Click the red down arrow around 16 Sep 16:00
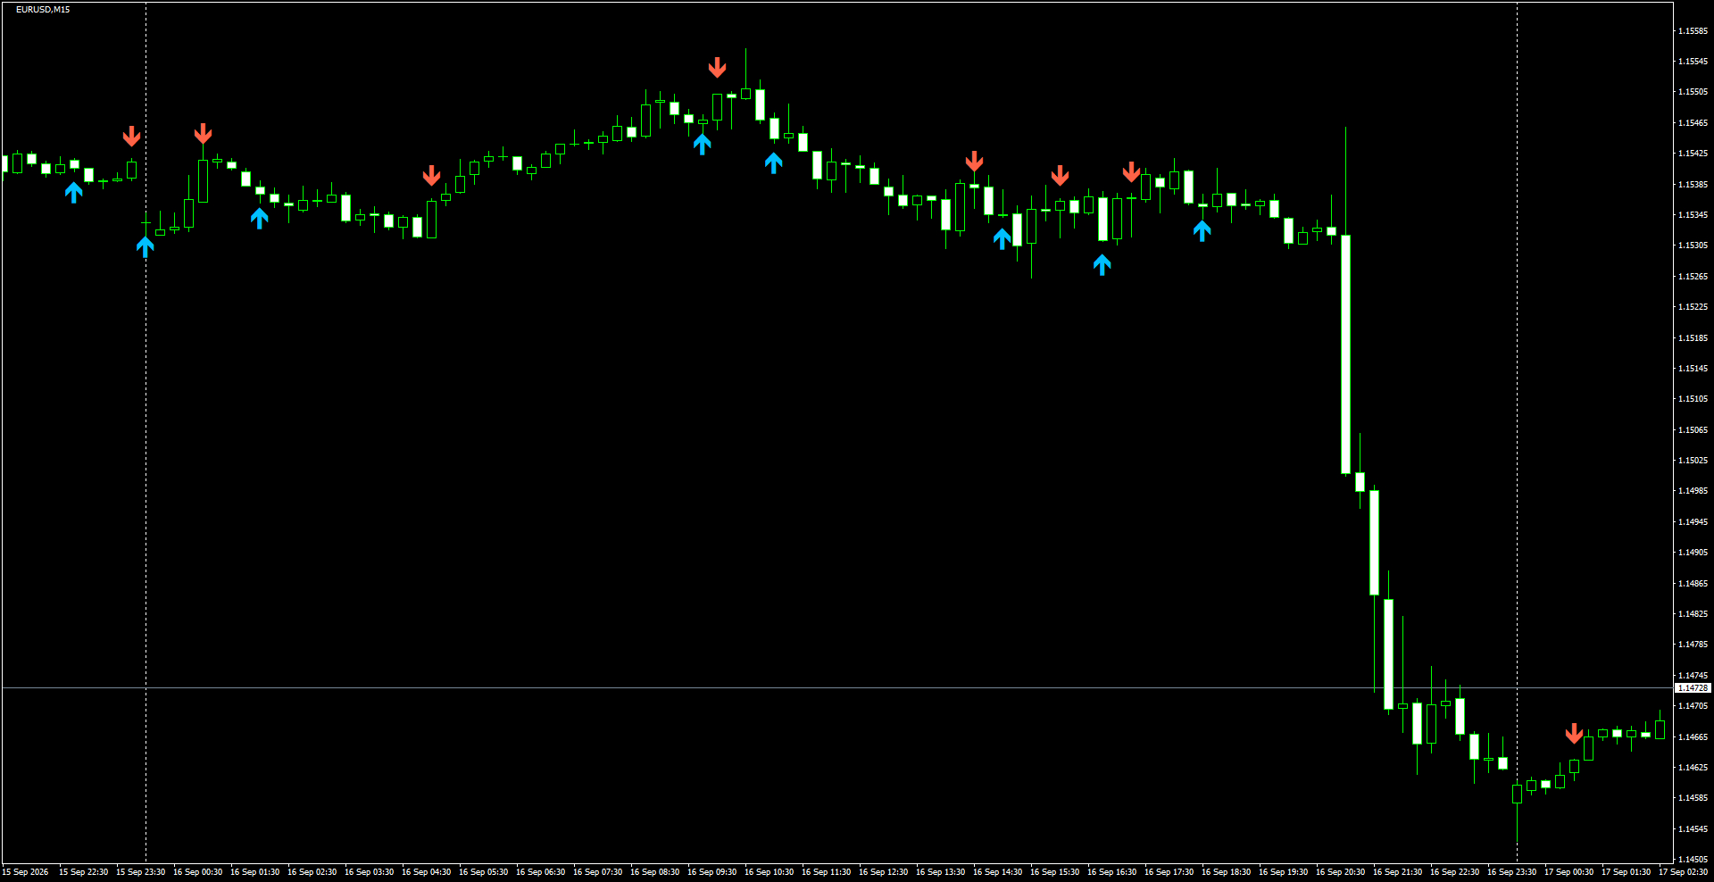The image size is (1714, 882). click(x=1060, y=175)
